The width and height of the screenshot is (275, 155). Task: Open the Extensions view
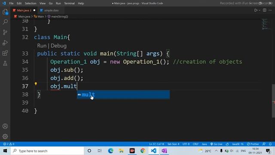click(x=5, y=53)
